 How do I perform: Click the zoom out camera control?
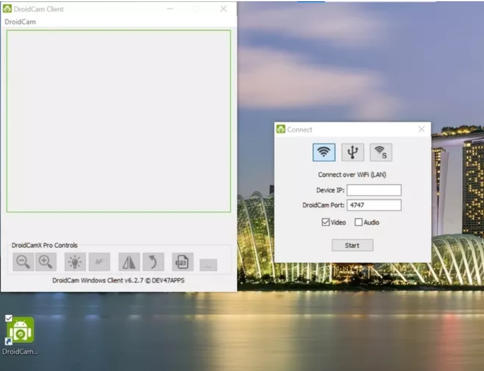pyautogui.click(x=24, y=262)
